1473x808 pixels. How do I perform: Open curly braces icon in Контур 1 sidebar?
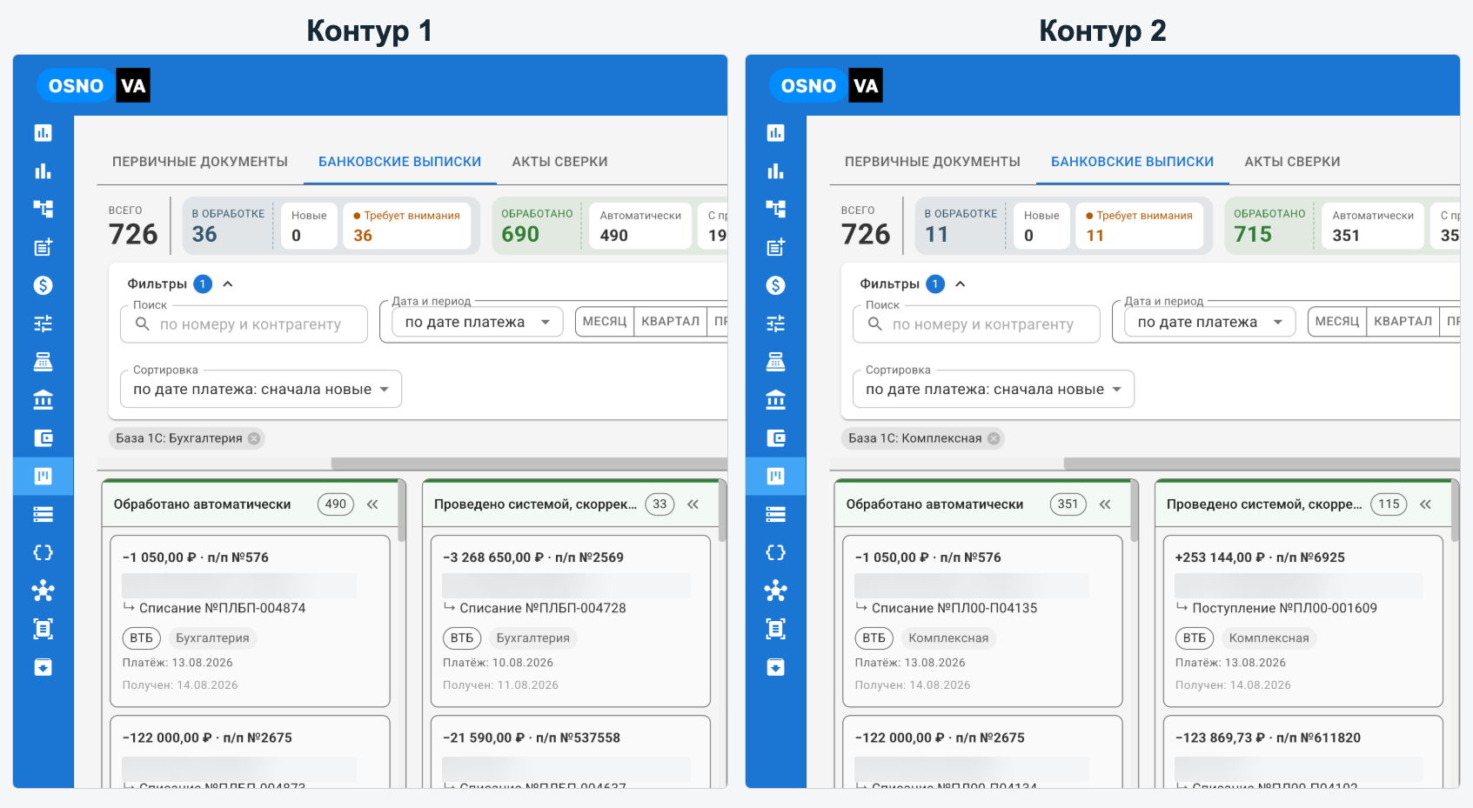43,552
